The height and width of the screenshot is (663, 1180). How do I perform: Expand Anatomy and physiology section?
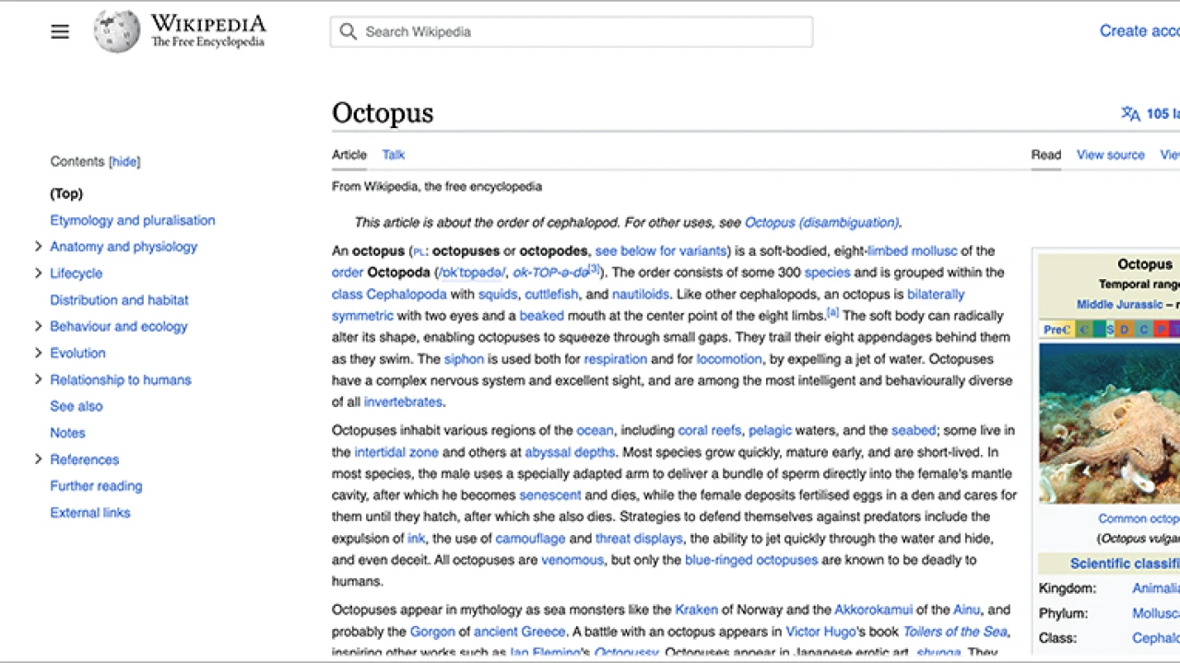pos(38,247)
